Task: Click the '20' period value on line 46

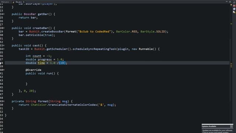Action: (x=31, y=91)
